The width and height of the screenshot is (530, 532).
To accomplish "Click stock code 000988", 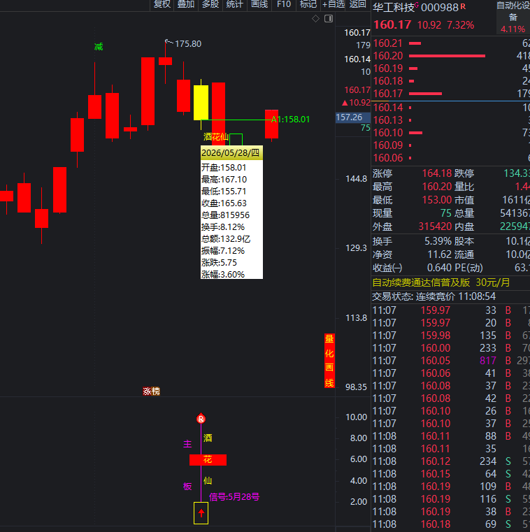I will tap(440, 7).
